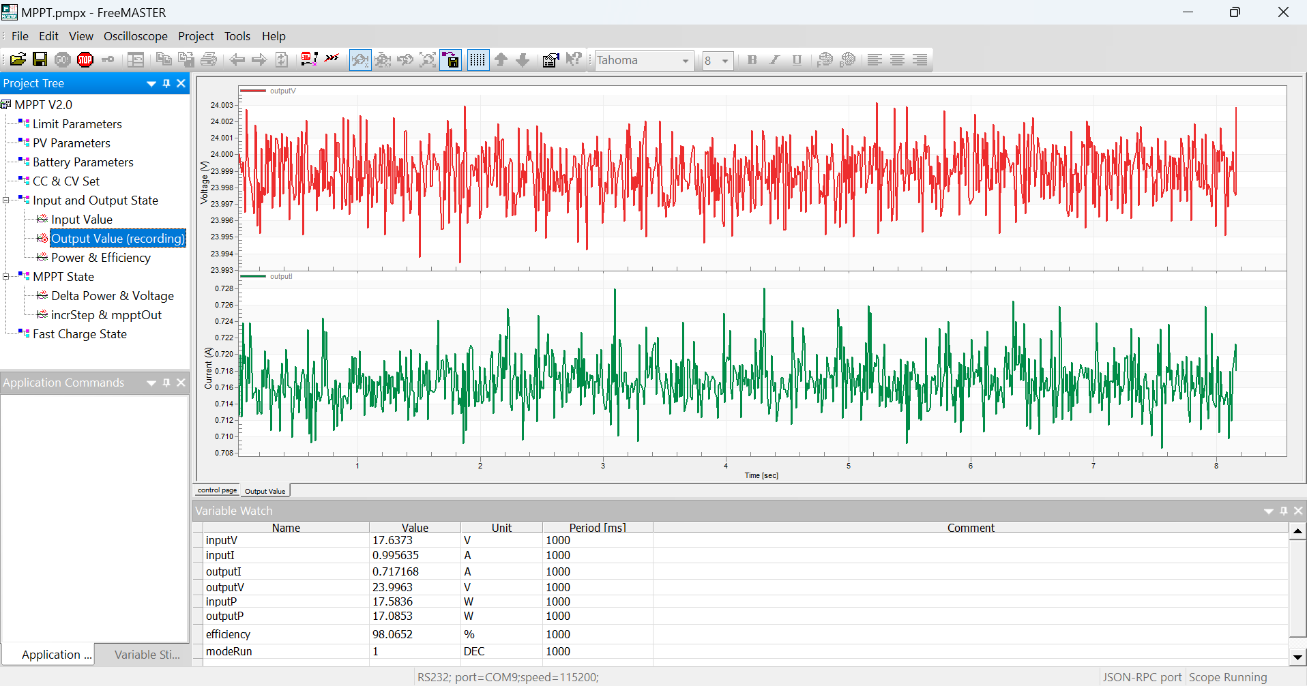Toggle the oscilloscope grid lines button

coord(478,60)
